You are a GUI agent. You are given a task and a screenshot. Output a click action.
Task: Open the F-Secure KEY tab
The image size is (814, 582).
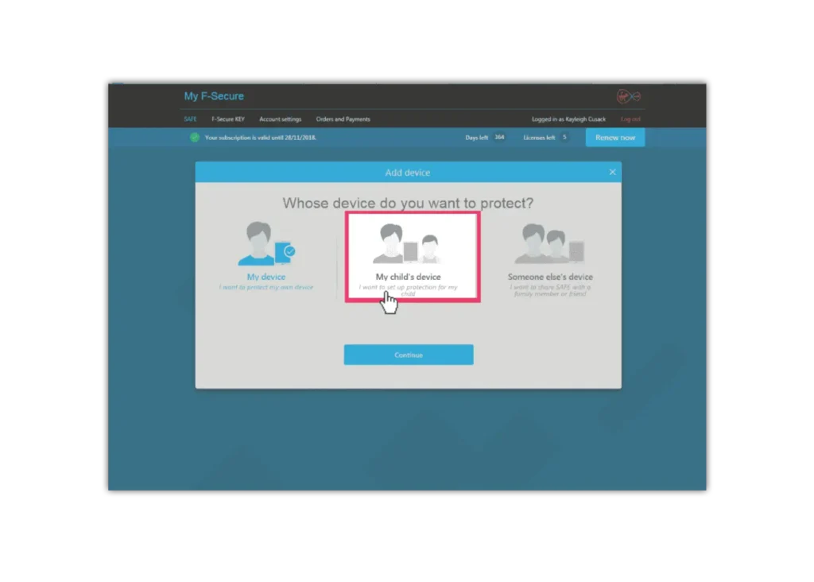click(x=228, y=119)
